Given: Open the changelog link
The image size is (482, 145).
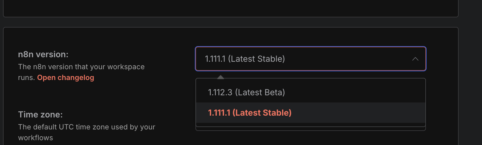Looking at the screenshot, I should click(66, 78).
